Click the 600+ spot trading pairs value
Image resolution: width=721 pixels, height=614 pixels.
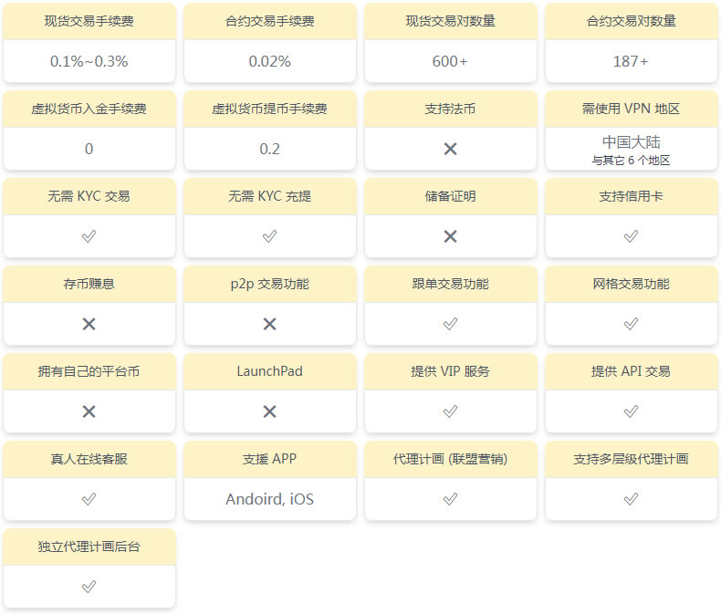450,62
